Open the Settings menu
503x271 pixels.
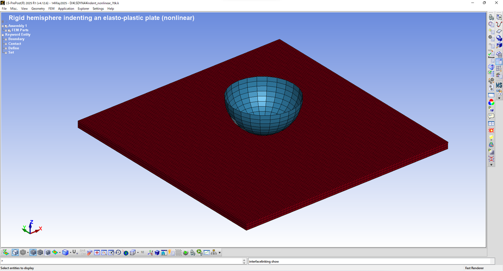(x=99, y=8)
